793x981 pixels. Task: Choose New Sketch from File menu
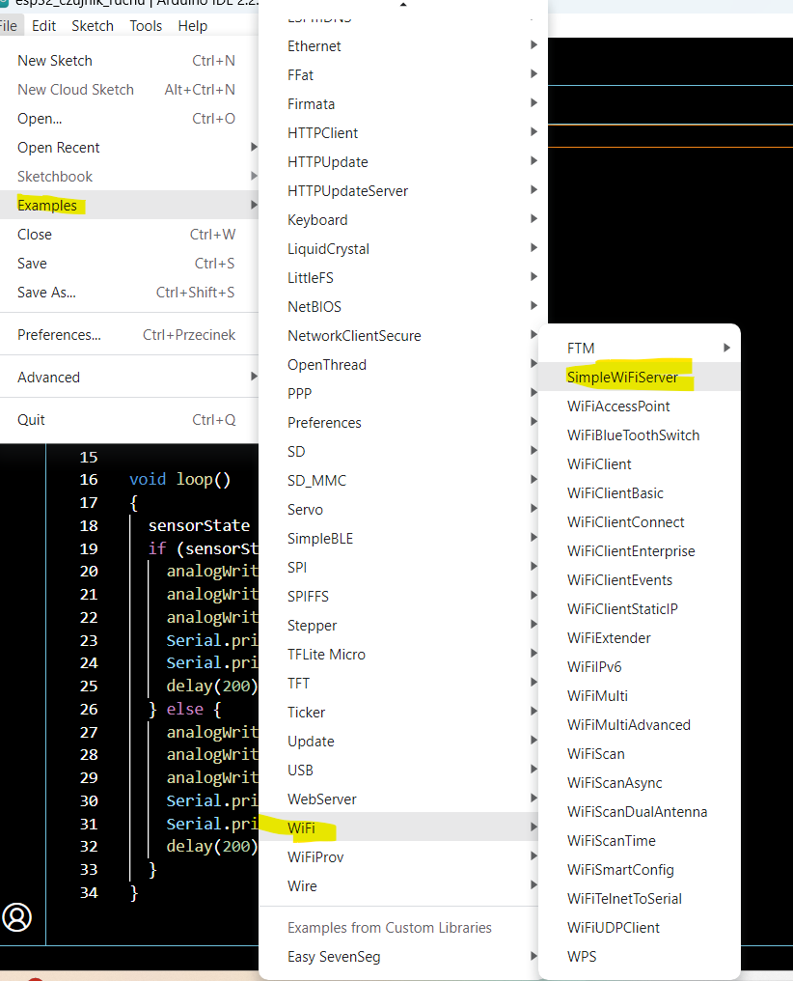129,61
